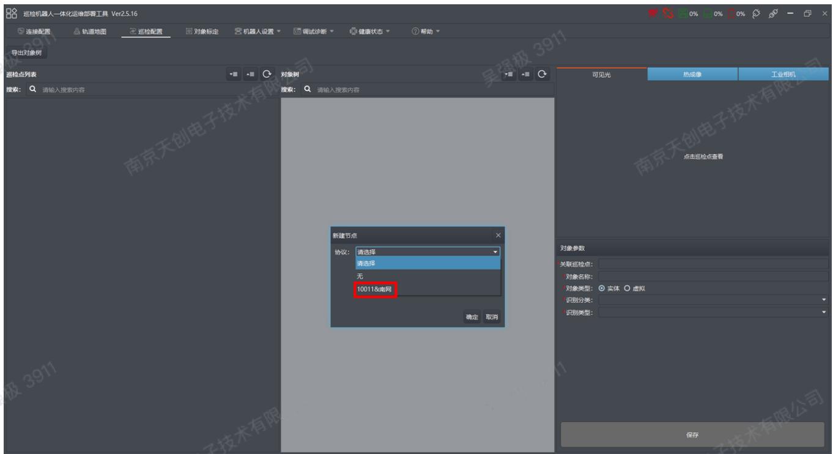Click the 对象名称 input field
The height and width of the screenshot is (454, 833).
click(714, 277)
